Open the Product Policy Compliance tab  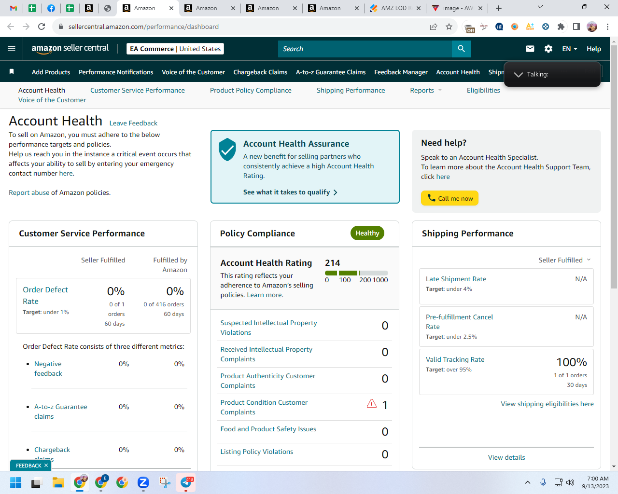(251, 90)
